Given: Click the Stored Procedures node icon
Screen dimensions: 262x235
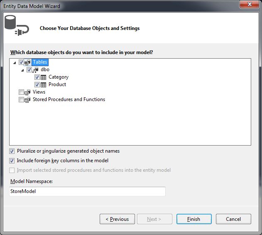Looking at the screenshot, I should point(27,100).
